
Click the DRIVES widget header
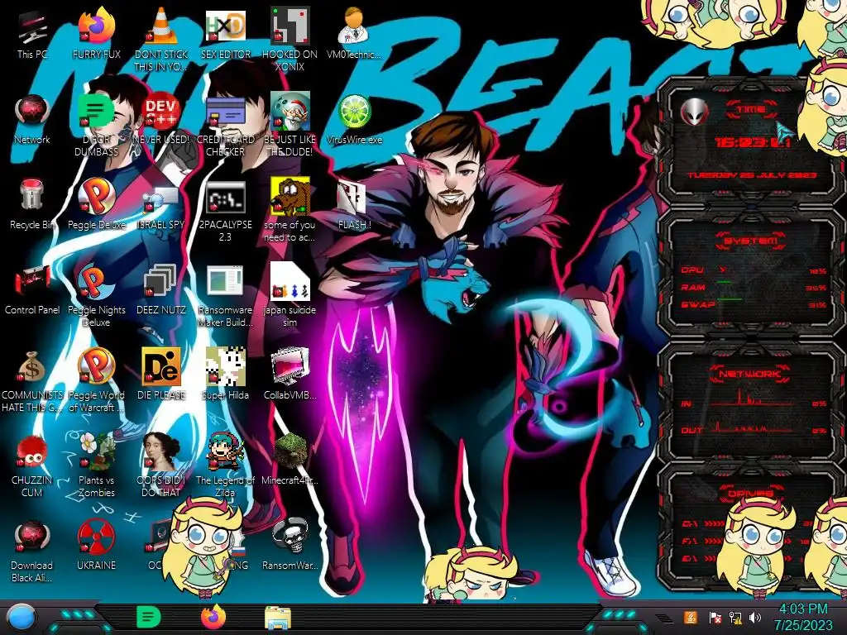(x=749, y=494)
